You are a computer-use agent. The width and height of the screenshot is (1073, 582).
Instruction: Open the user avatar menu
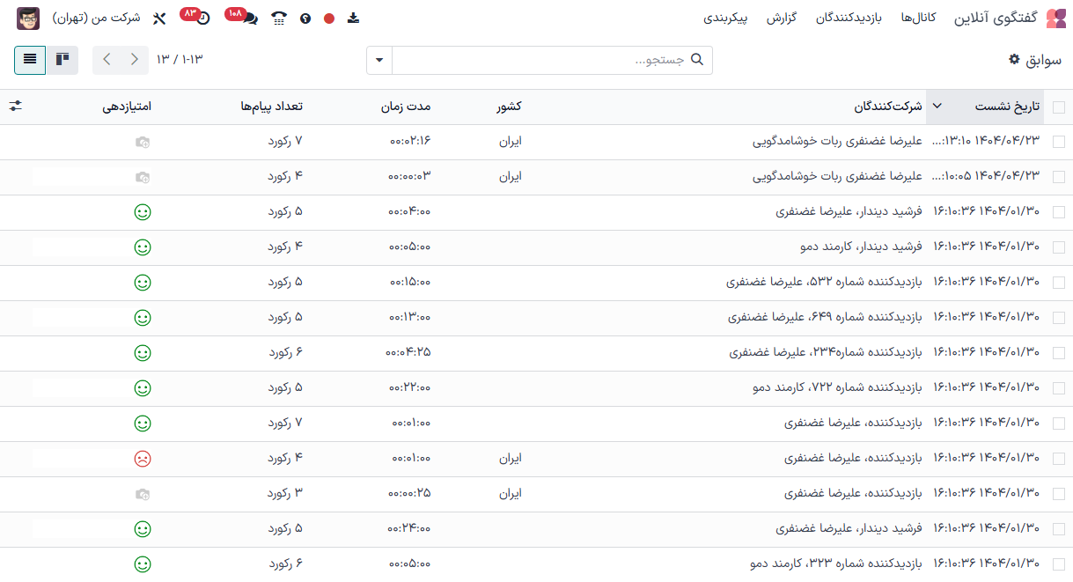pos(28,18)
